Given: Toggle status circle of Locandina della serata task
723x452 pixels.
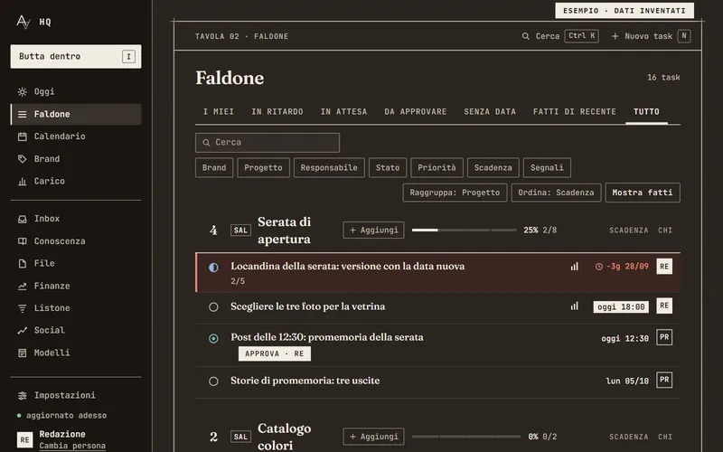Looking at the screenshot, I should (x=213, y=268).
